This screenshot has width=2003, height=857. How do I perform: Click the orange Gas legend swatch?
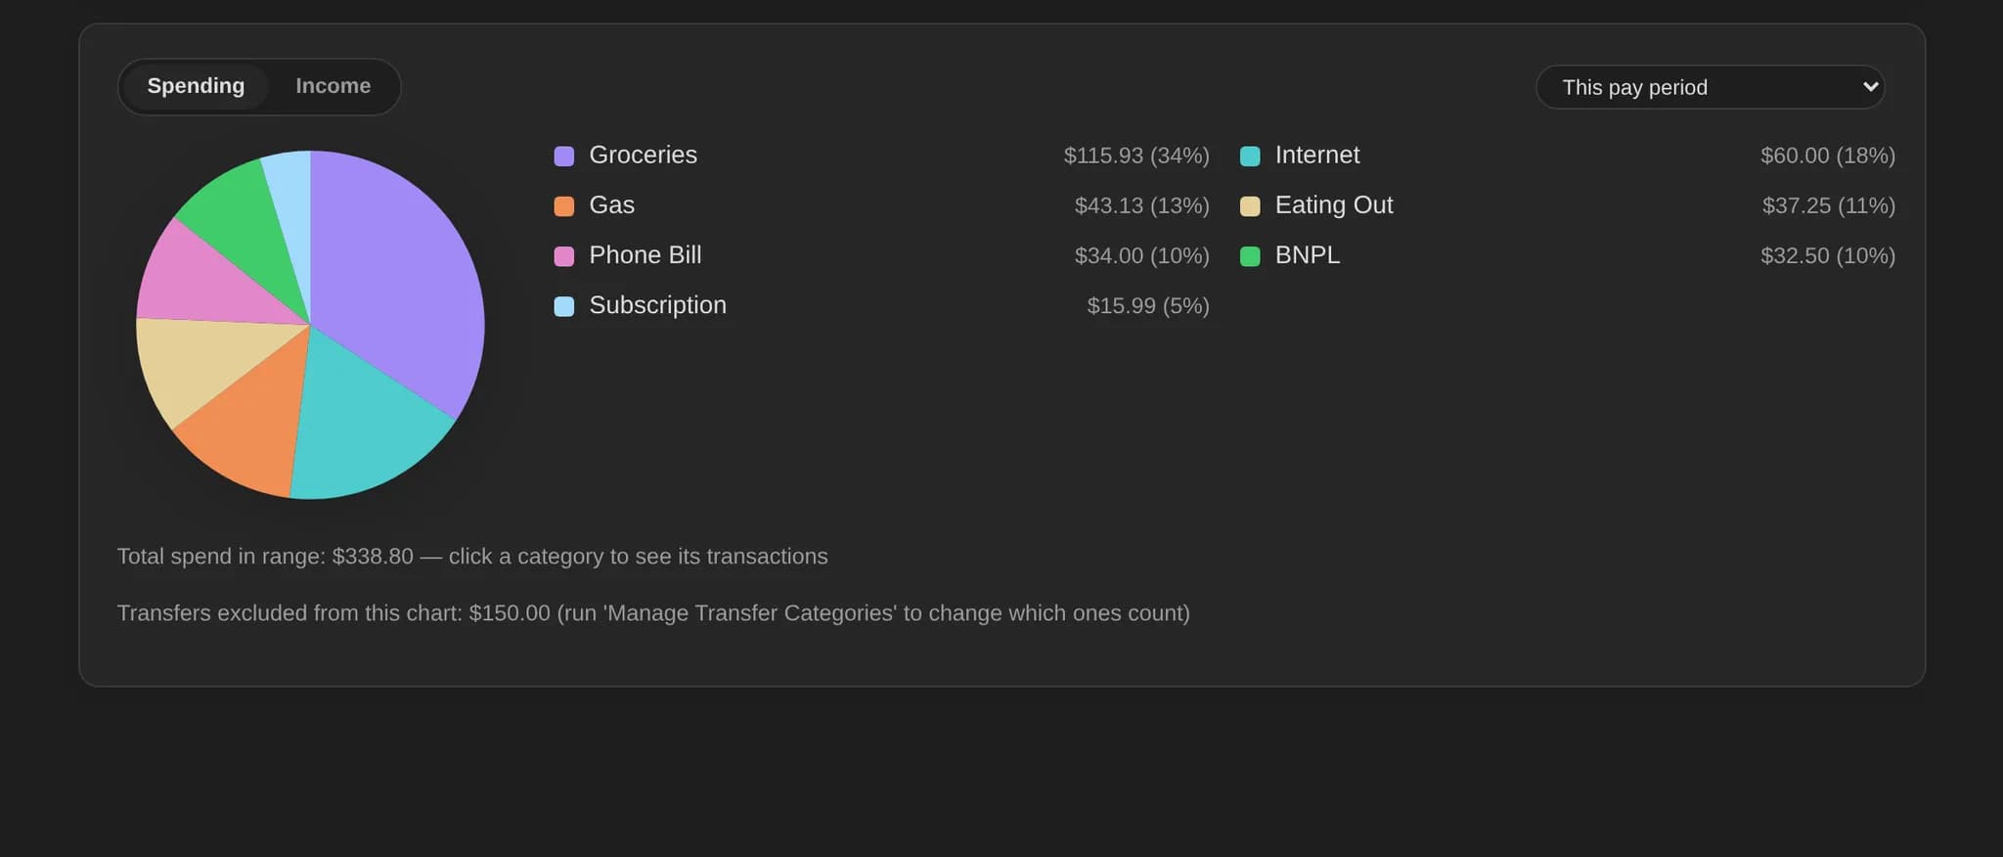click(564, 206)
